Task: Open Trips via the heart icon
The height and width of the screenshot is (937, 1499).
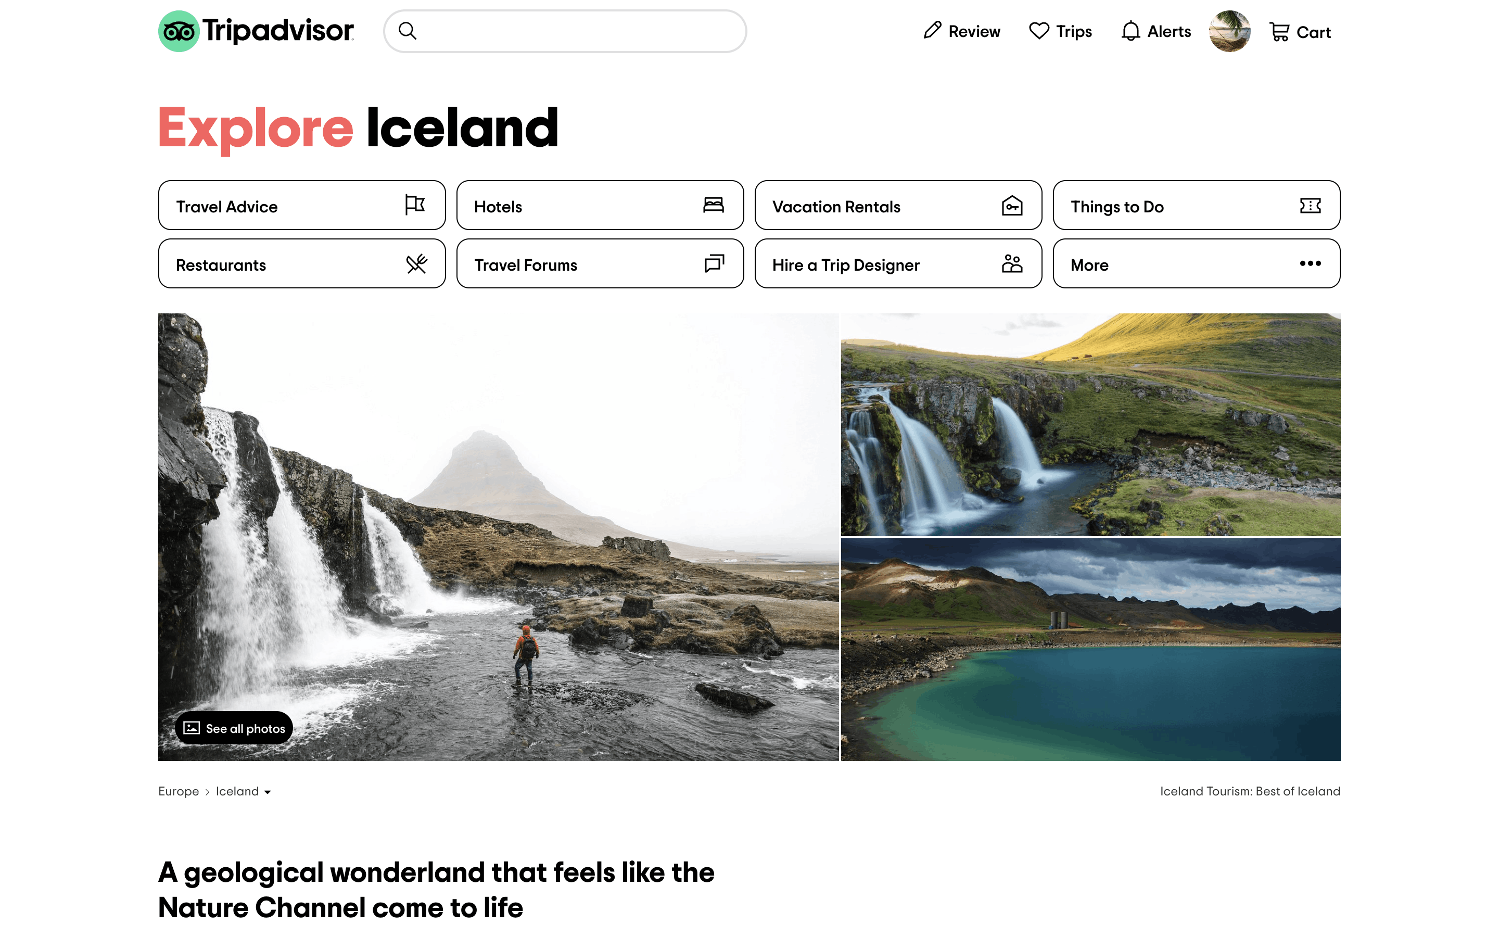Action: tap(1039, 31)
